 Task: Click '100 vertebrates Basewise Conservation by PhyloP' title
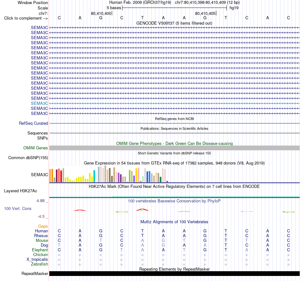[x=174, y=201]
